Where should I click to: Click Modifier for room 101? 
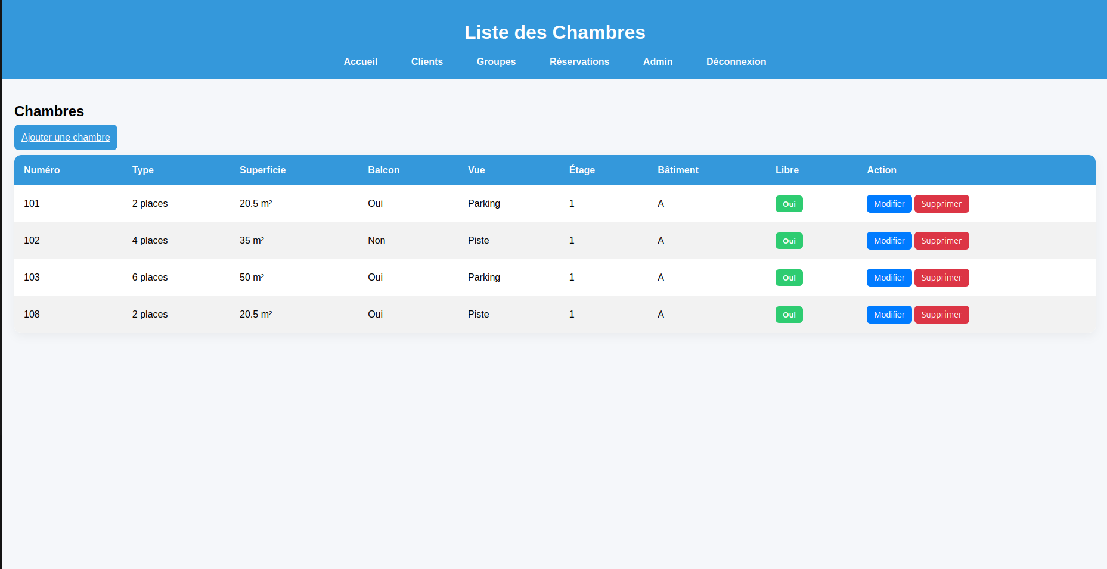tap(888, 204)
